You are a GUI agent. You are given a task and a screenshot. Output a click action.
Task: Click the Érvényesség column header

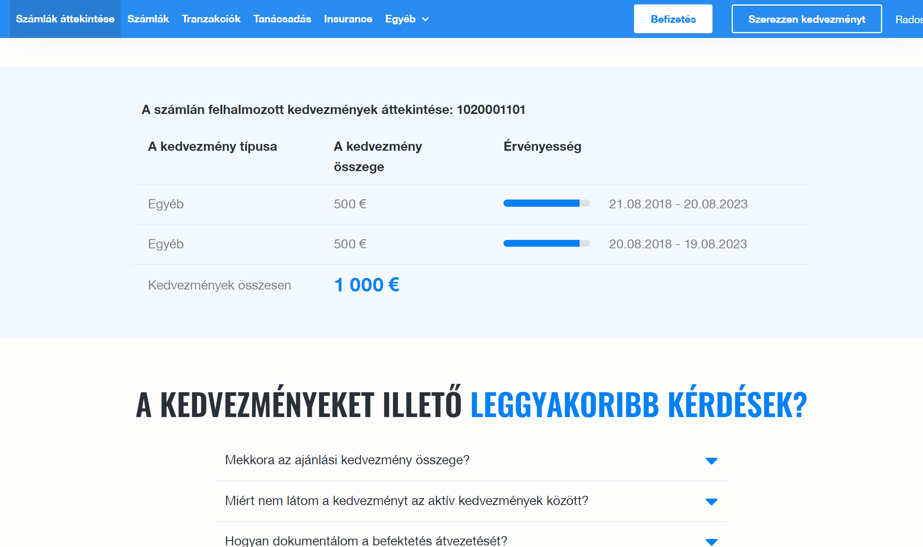[x=543, y=146]
